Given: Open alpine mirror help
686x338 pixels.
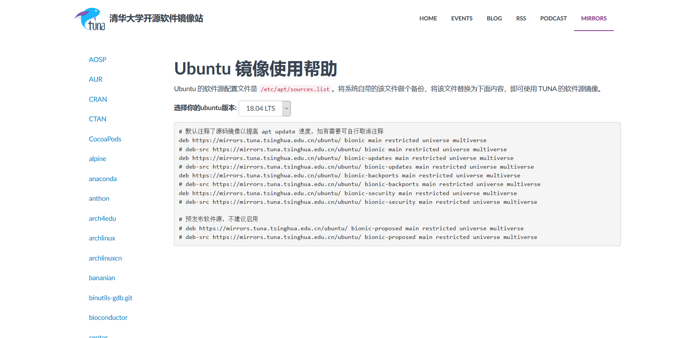Looking at the screenshot, I should pos(98,159).
